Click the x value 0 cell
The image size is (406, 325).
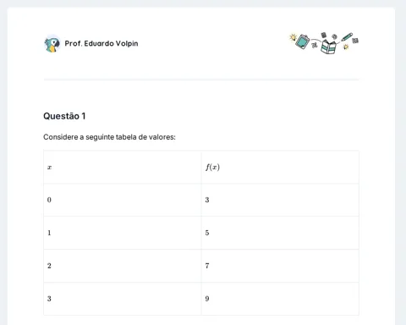pyautogui.click(x=123, y=200)
